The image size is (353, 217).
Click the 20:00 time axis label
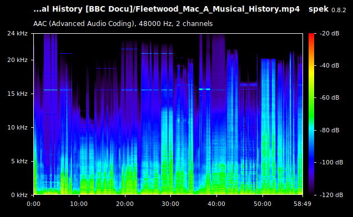[x=125, y=204]
